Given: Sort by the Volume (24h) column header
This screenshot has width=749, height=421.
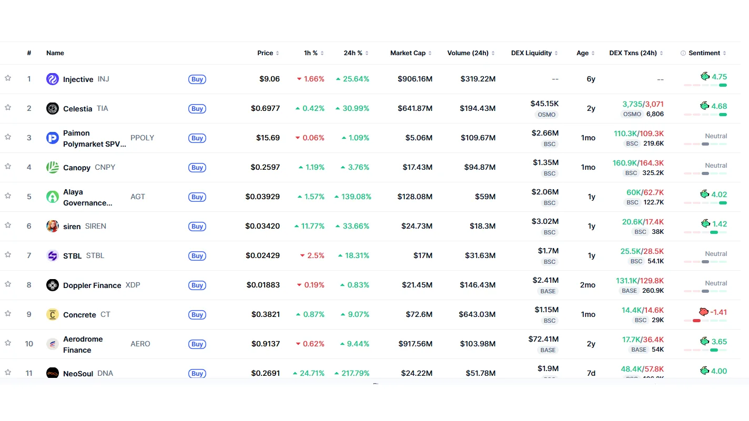Looking at the screenshot, I should 471,53.
